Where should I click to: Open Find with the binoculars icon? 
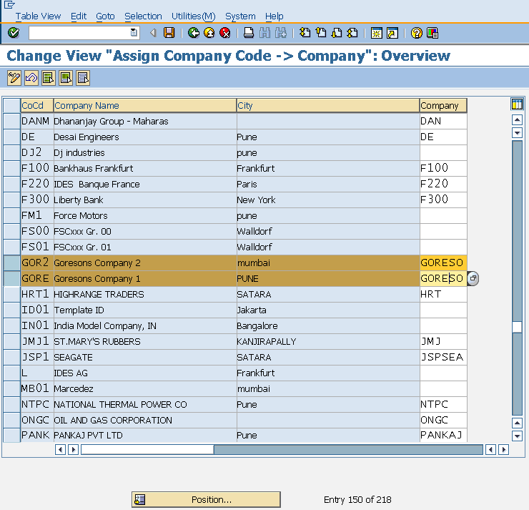click(x=264, y=33)
